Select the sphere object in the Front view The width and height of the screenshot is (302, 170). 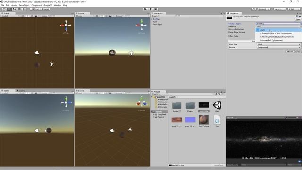(x=112, y=52)
